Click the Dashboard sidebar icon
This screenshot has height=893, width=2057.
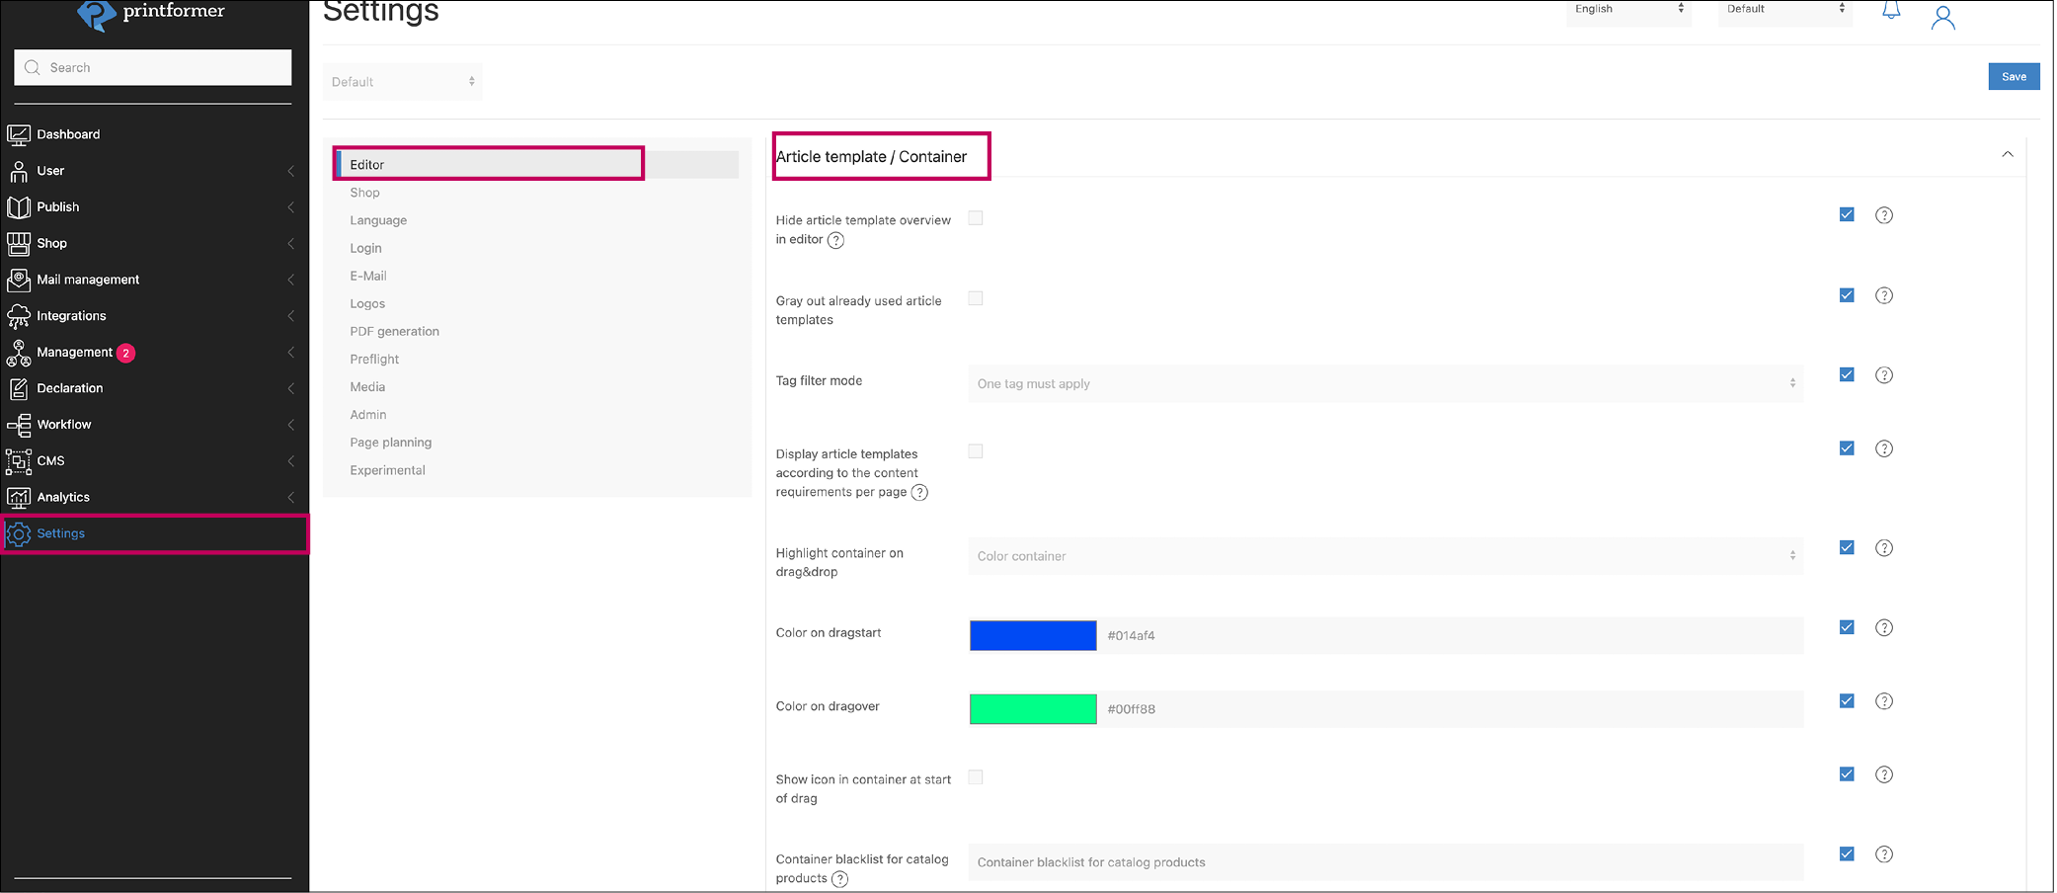click(x=19, y=134)
